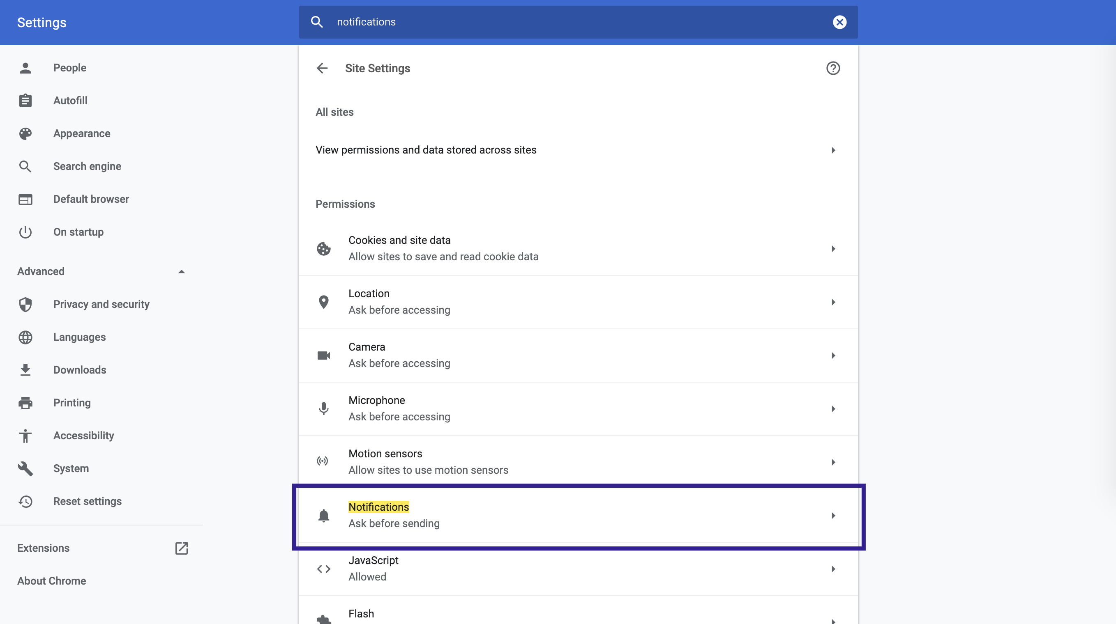Open Microphone settings via its arrow
The width and height of the screenshot is (1116, 624).
[833, 409]
